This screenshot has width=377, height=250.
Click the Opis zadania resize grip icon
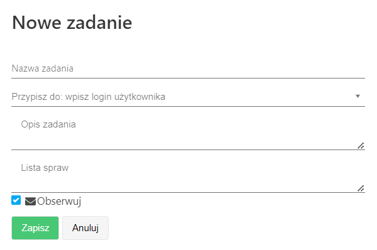pyautogui.click(x=361, y=146)
